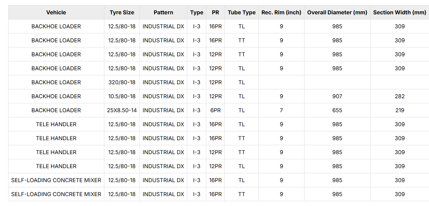The height and width of the screenshot is (206, 429).
Task: Select the Tyre Size column header
Action: 122,12
